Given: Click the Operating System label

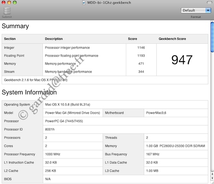Looking at the screenshot, I should click(17, 104).
